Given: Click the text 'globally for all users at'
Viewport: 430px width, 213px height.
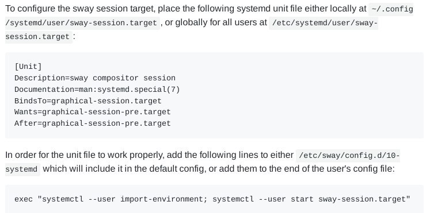Looking at the screenshot, I should coord(221,23).
